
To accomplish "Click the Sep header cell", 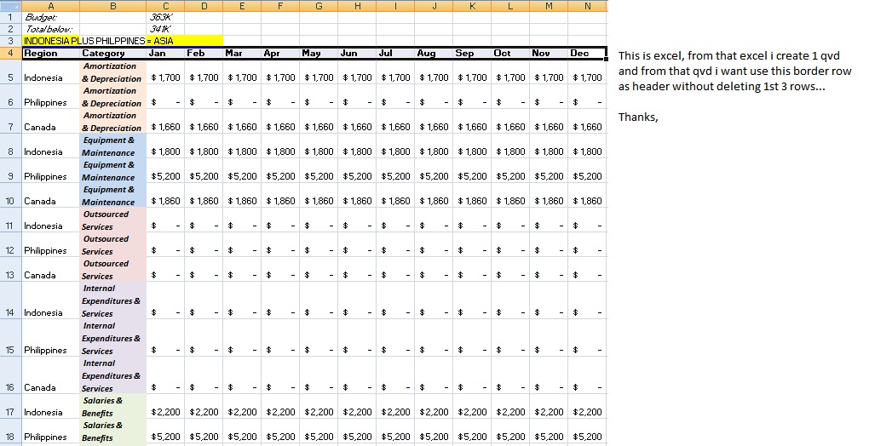I will coord(472,53).
